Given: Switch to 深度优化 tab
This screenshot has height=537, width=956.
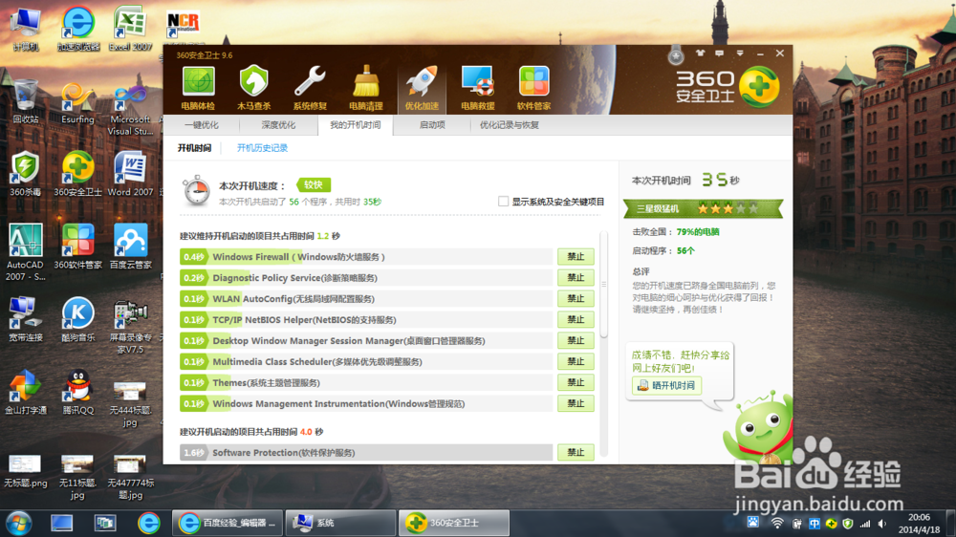Looking at the screenshot, I should (x=278, y=125).
